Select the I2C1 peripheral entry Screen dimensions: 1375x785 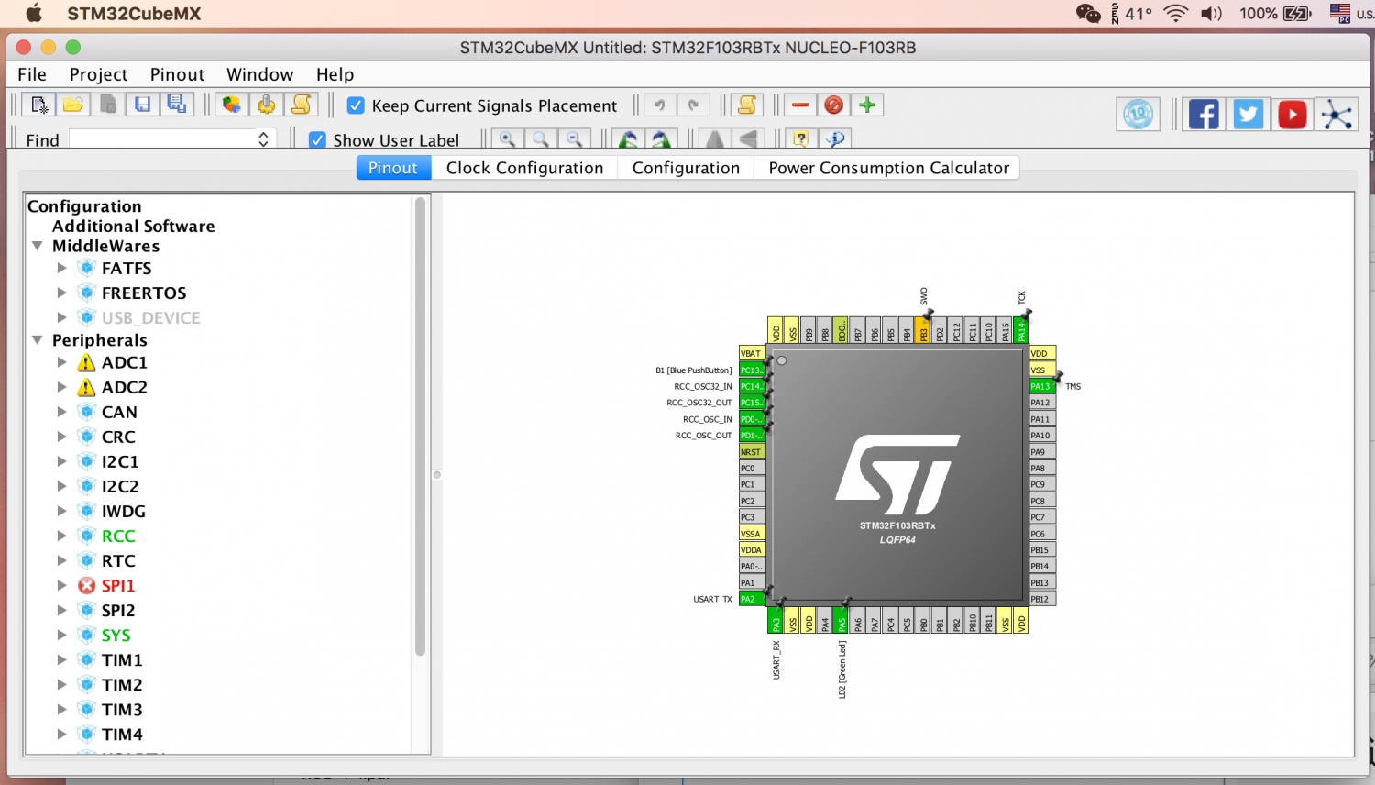pos(120,461)
